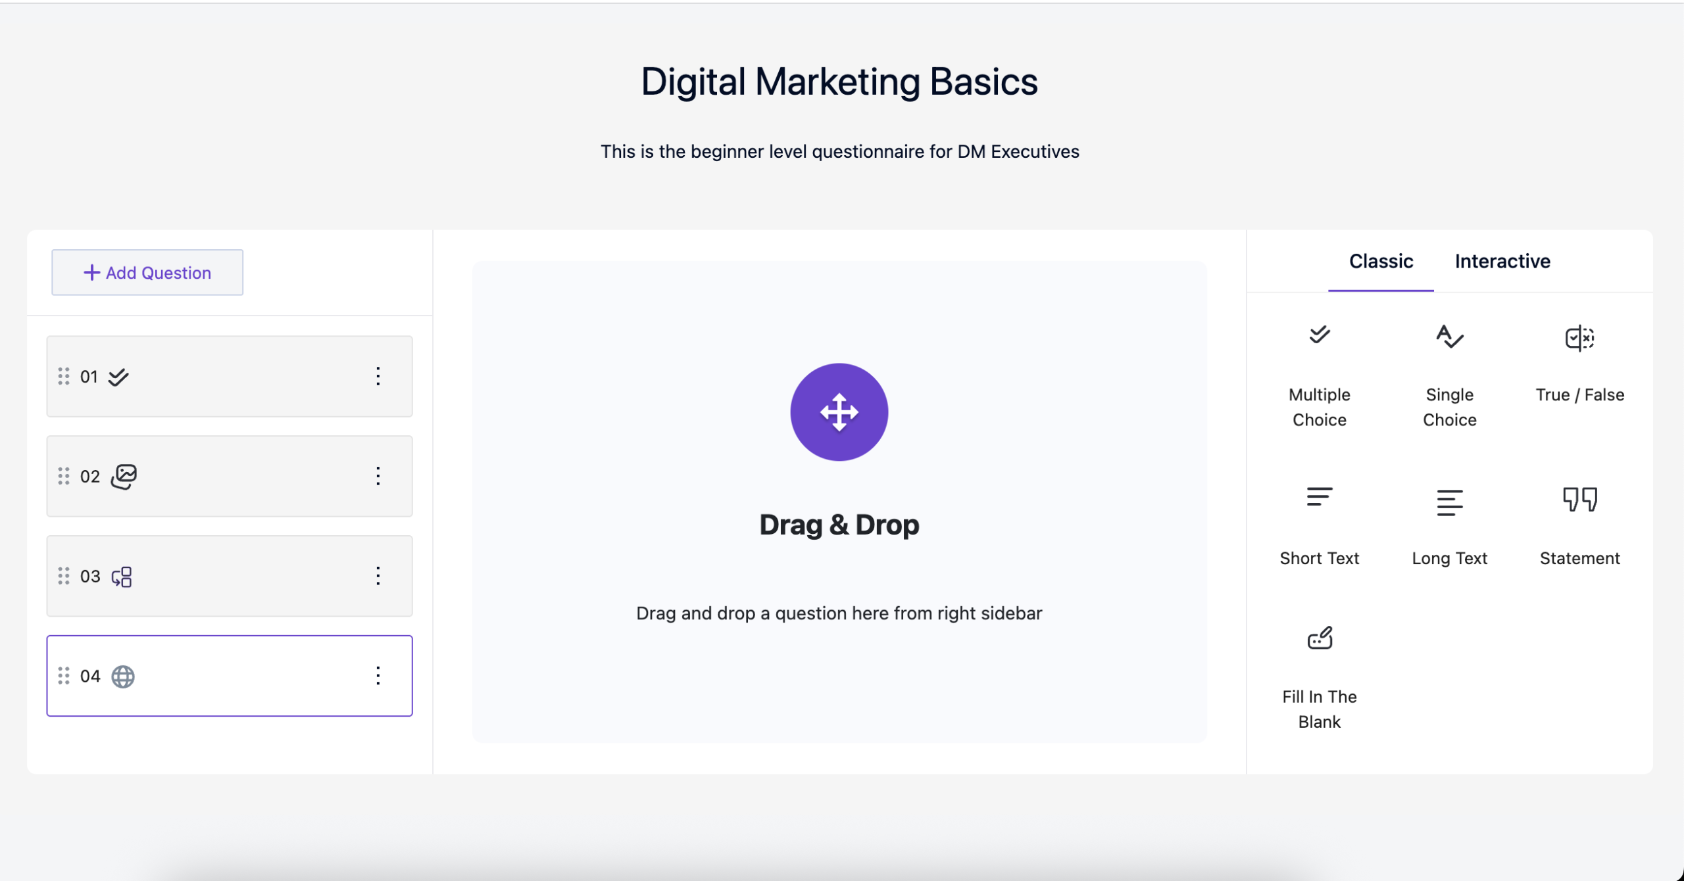Open the three-dot menu for question 04
The height and width of the screenshot is (881, 1684).
pos(378,676)
